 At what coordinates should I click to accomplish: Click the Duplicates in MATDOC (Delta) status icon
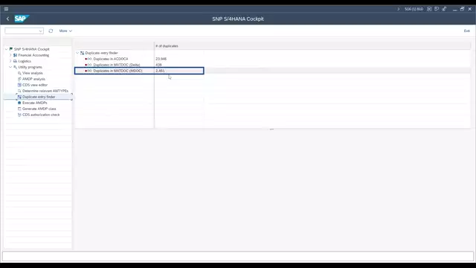[89, 65]
